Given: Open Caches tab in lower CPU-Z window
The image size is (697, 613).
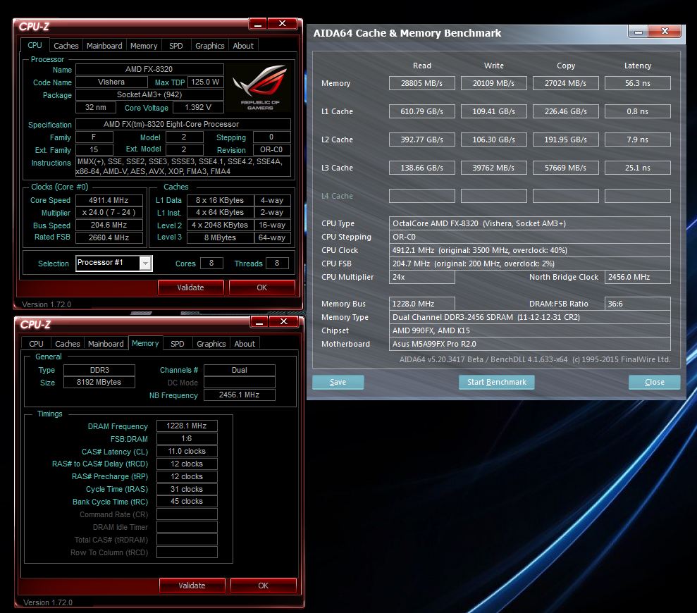Looking at the screenshot, I should point(68,344).
